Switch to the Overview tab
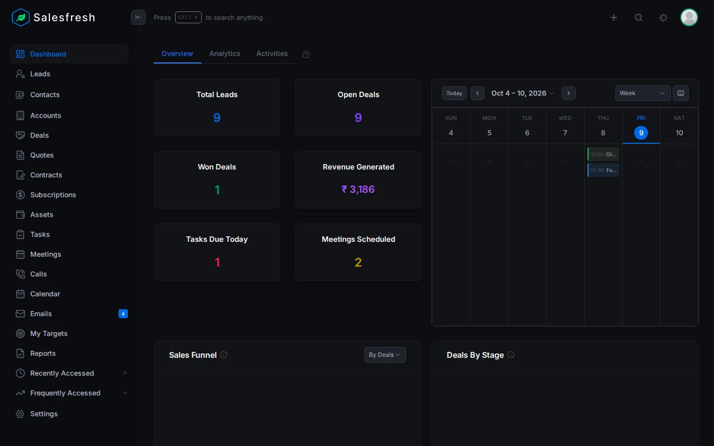Viewport: 714px width, 446px height. [x=177, y=54]
